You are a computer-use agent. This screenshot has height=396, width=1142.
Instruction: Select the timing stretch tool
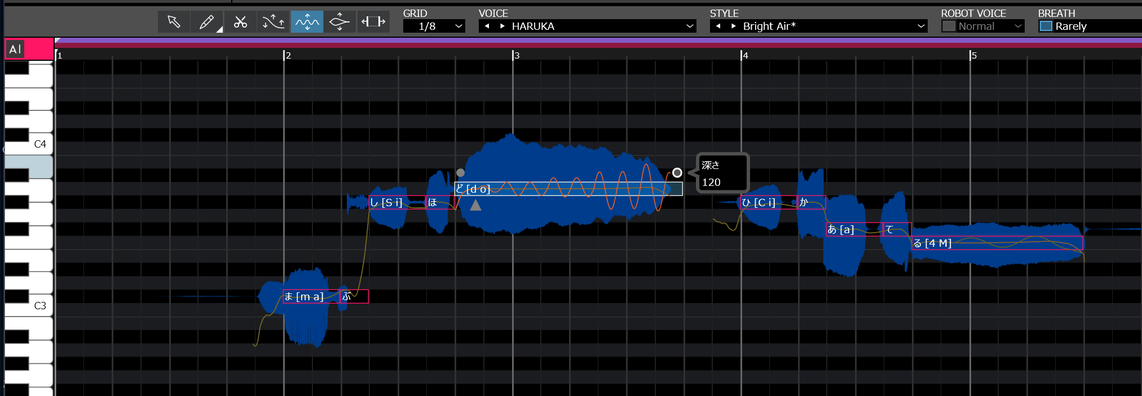(x=373, y=22)
